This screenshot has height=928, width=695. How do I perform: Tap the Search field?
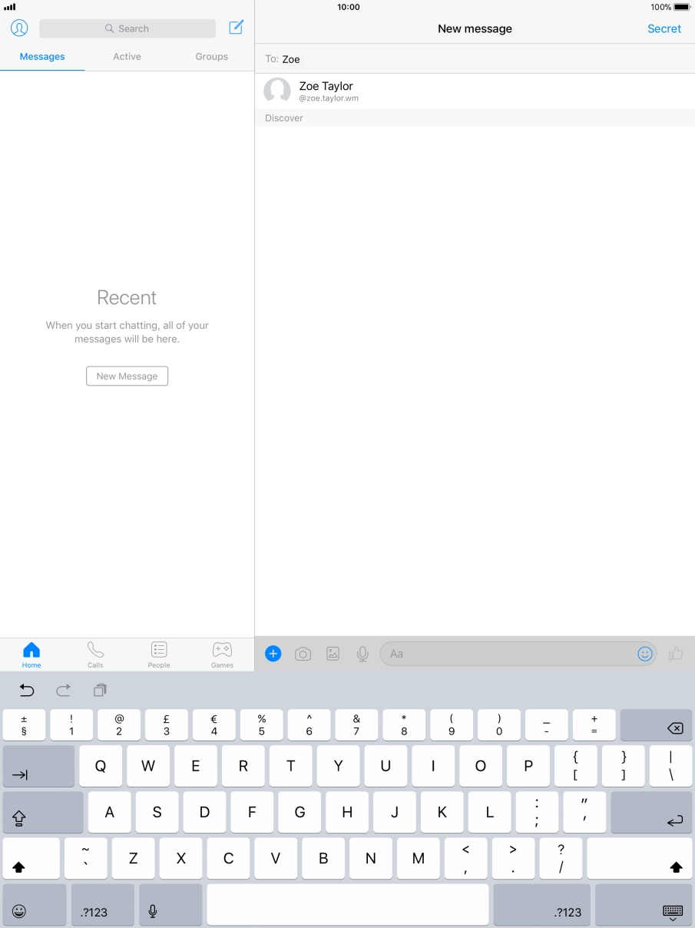tap(127, 28)
